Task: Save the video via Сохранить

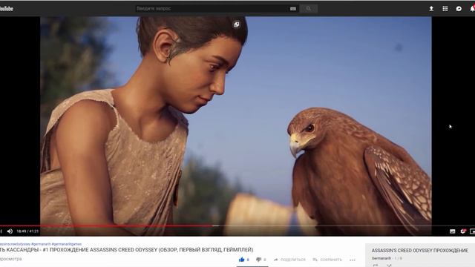Action: coord(327,260)
